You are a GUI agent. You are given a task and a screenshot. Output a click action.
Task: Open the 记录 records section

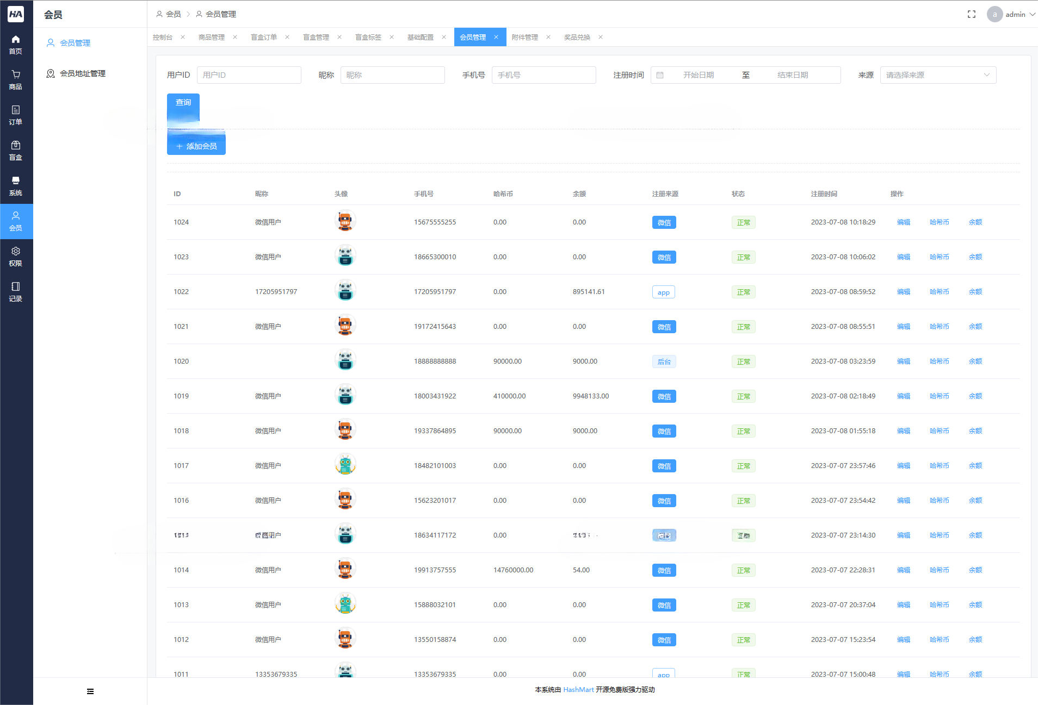pos(16,292)
